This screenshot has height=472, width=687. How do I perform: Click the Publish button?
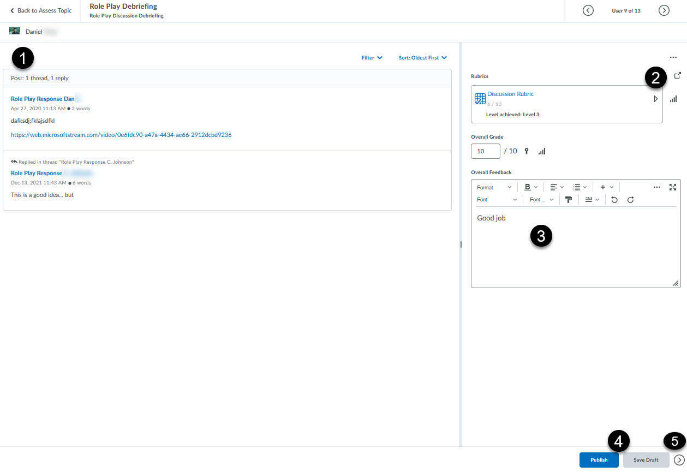[x=599, y=460]
